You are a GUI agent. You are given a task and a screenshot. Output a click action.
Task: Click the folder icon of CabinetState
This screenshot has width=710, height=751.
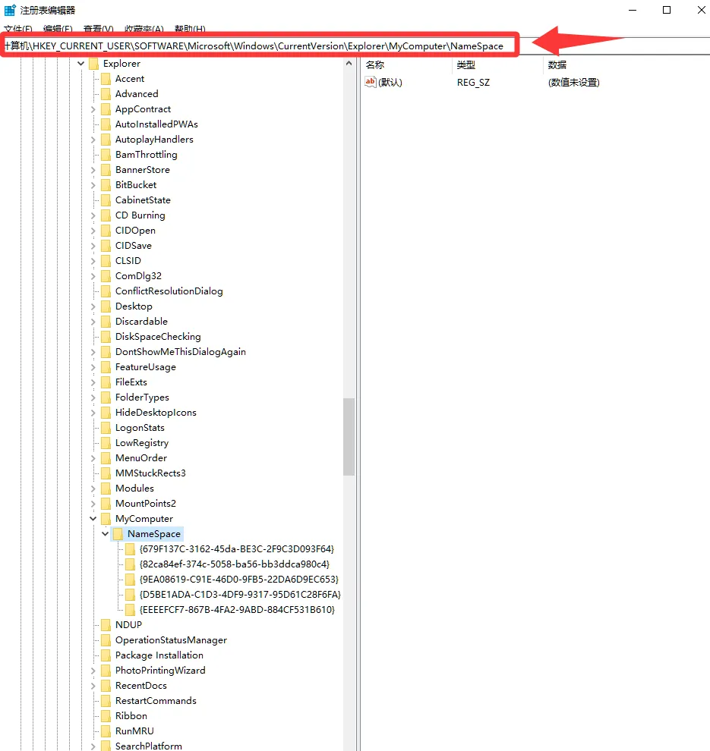pyautogui.click(x=106, y=200)
